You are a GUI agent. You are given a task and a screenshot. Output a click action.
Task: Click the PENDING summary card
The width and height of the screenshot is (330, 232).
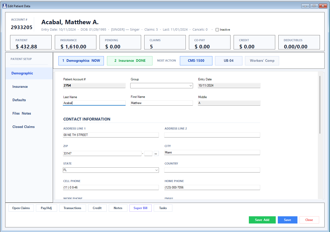120,42
